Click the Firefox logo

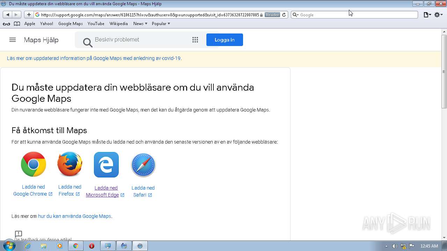click(x=70, y=164)
